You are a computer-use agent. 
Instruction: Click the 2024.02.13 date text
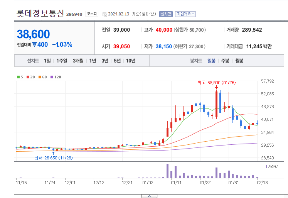click(x=119, y=14)
